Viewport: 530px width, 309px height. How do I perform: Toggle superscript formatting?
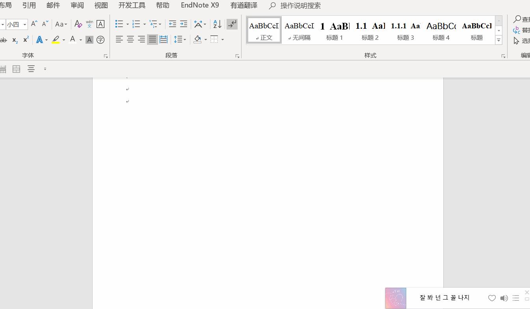point(26,39)
